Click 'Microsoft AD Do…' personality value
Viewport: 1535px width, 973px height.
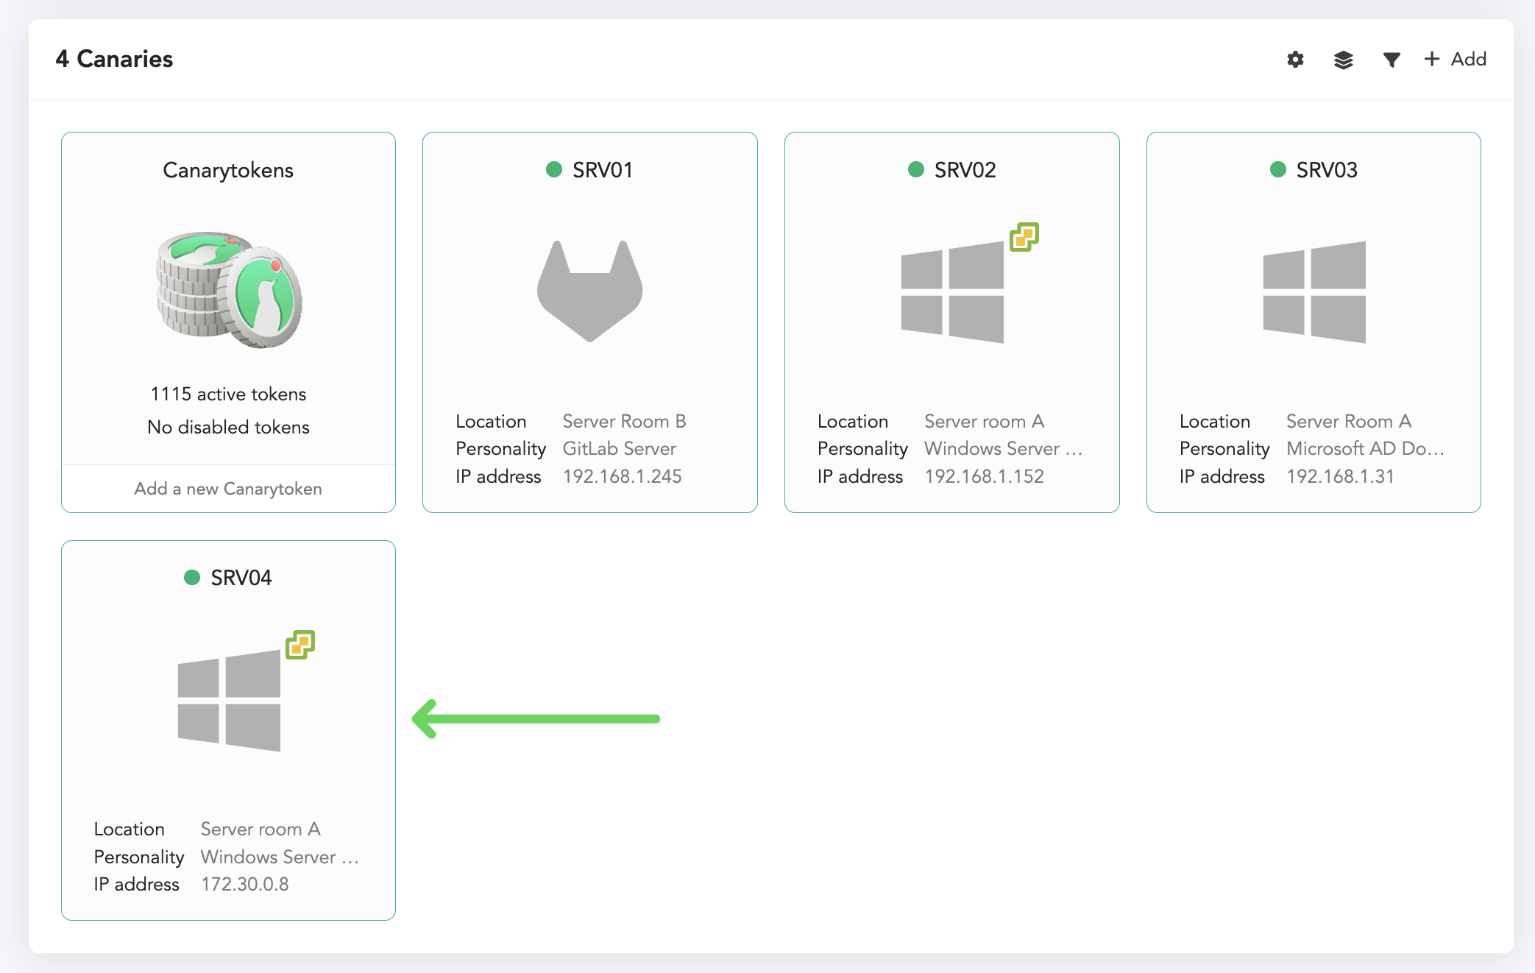click(x=1366, y=448)
